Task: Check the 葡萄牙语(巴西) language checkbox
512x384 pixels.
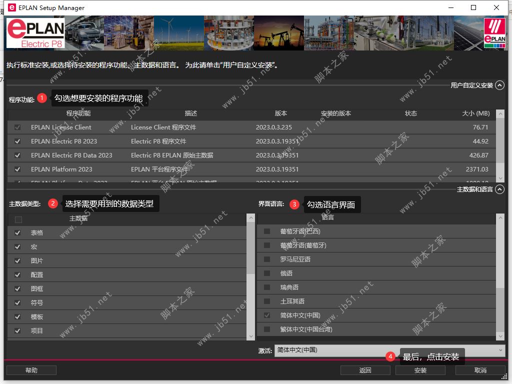Action: 267,231
